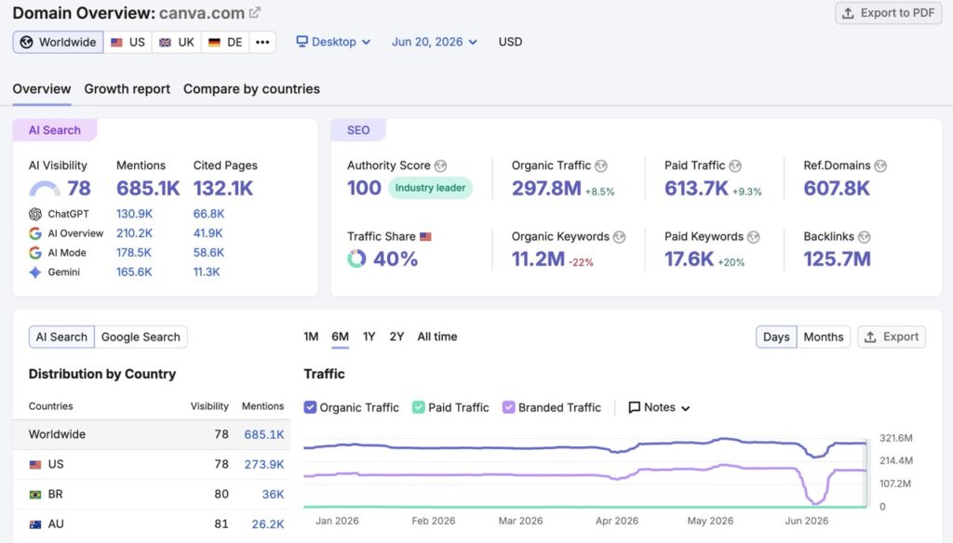This screenshot has width=953, height=543.
Task: Click the AI Visibility gauge icon
Action: 45,189
